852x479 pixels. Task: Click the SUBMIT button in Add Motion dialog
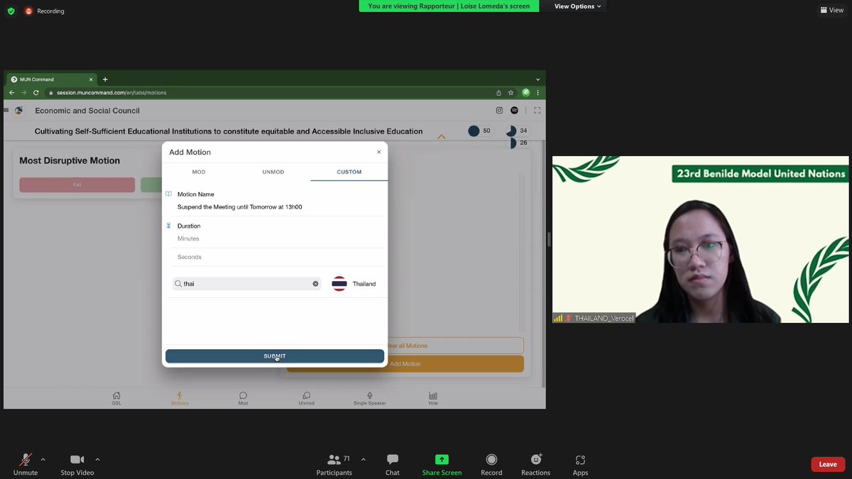275,356
